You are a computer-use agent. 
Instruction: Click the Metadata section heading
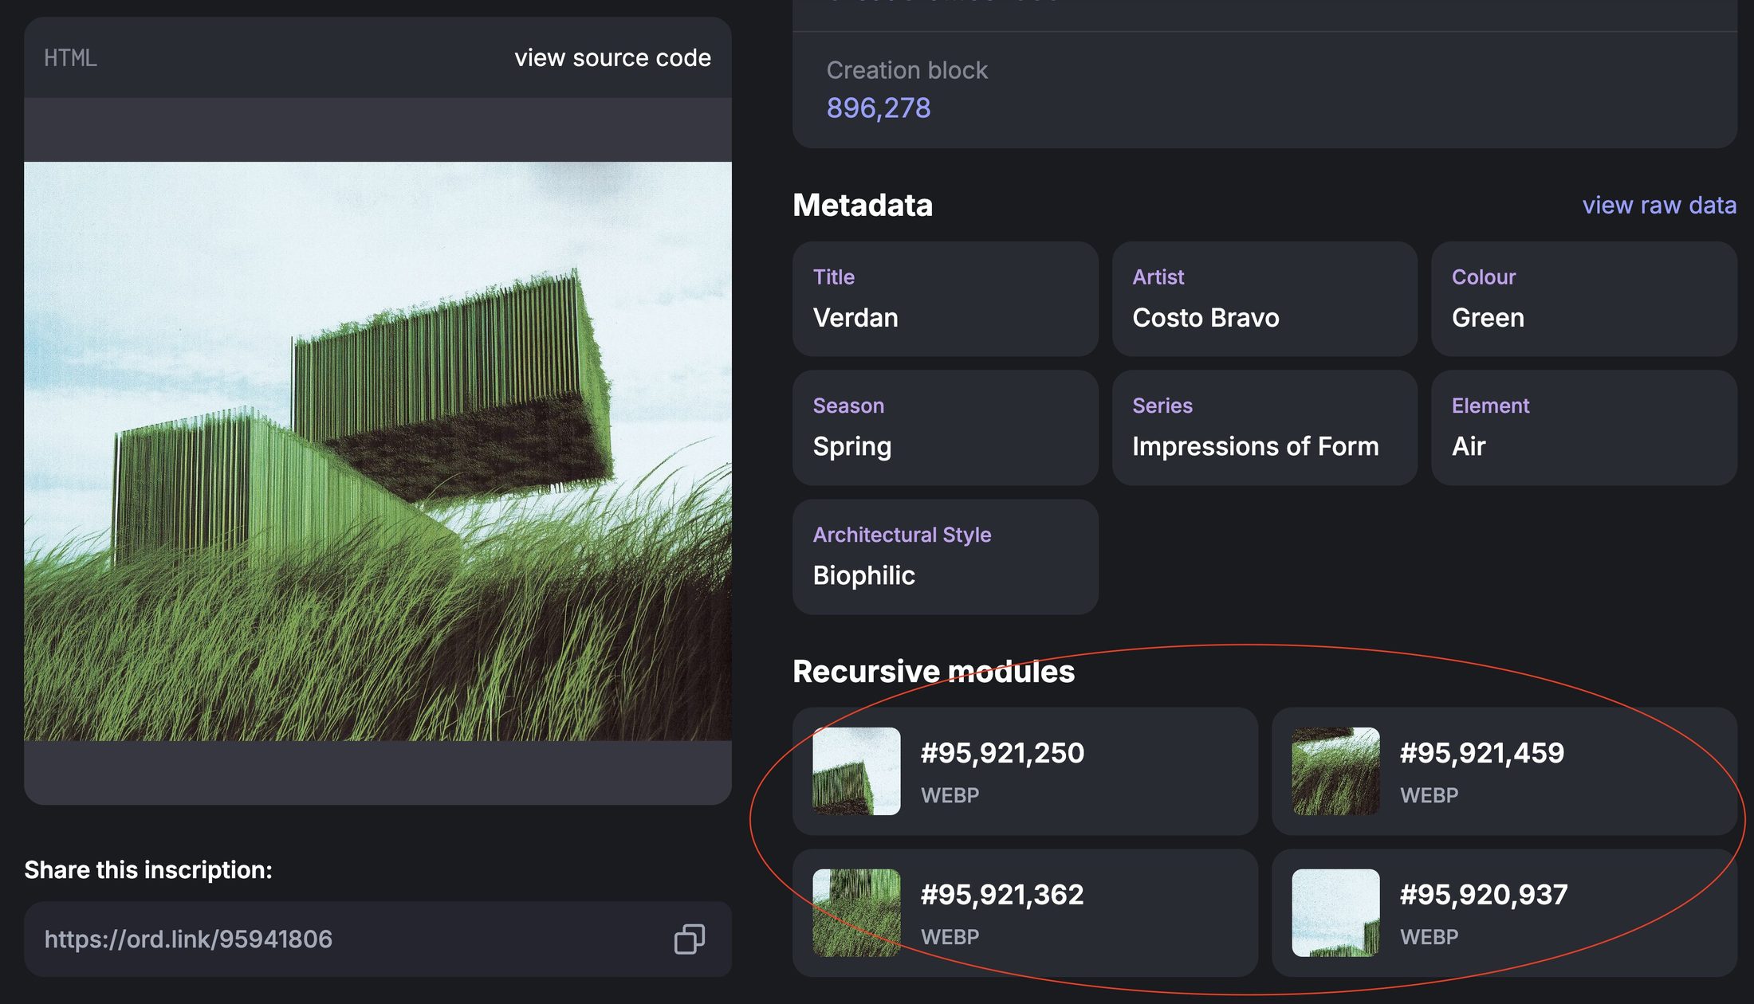863,206
